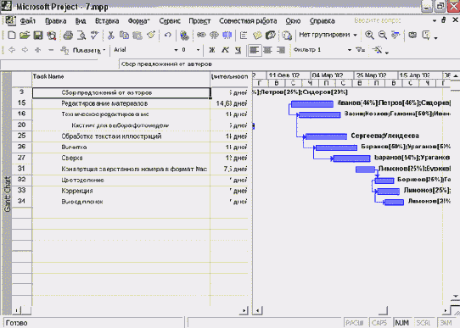Click the Gantt Chart view bar
This screenshot has width=460, height=328.
pyautogui.click(x=7, y=193)
